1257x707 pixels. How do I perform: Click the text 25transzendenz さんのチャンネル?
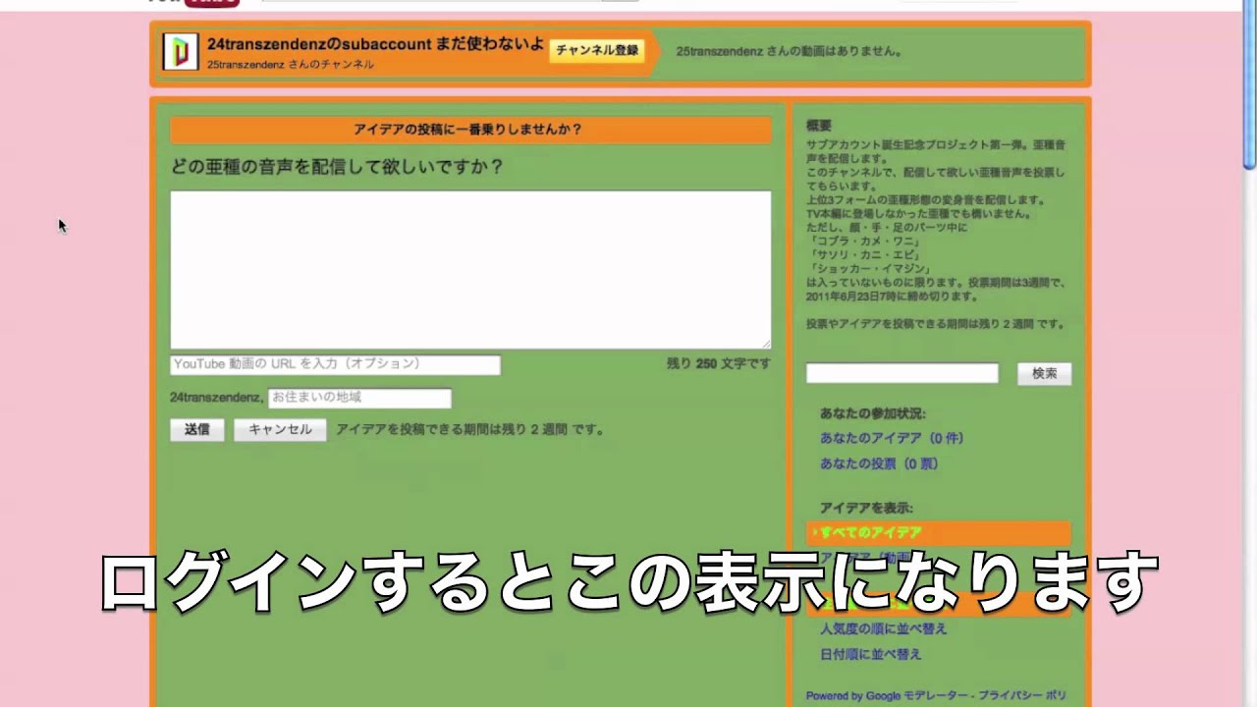pos(291,65)
